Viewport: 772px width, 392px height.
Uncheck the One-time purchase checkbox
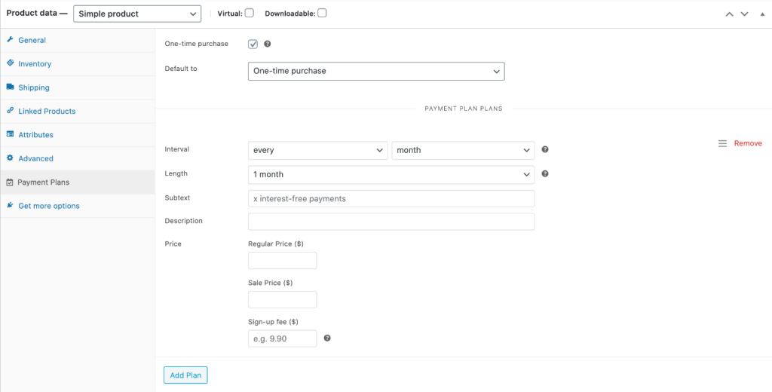[x=253, y=44]
